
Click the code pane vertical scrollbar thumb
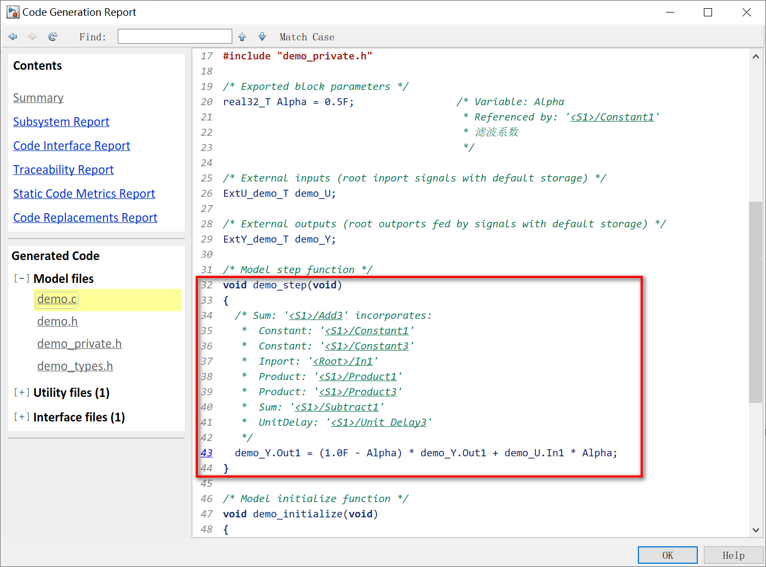pos(756,302)
